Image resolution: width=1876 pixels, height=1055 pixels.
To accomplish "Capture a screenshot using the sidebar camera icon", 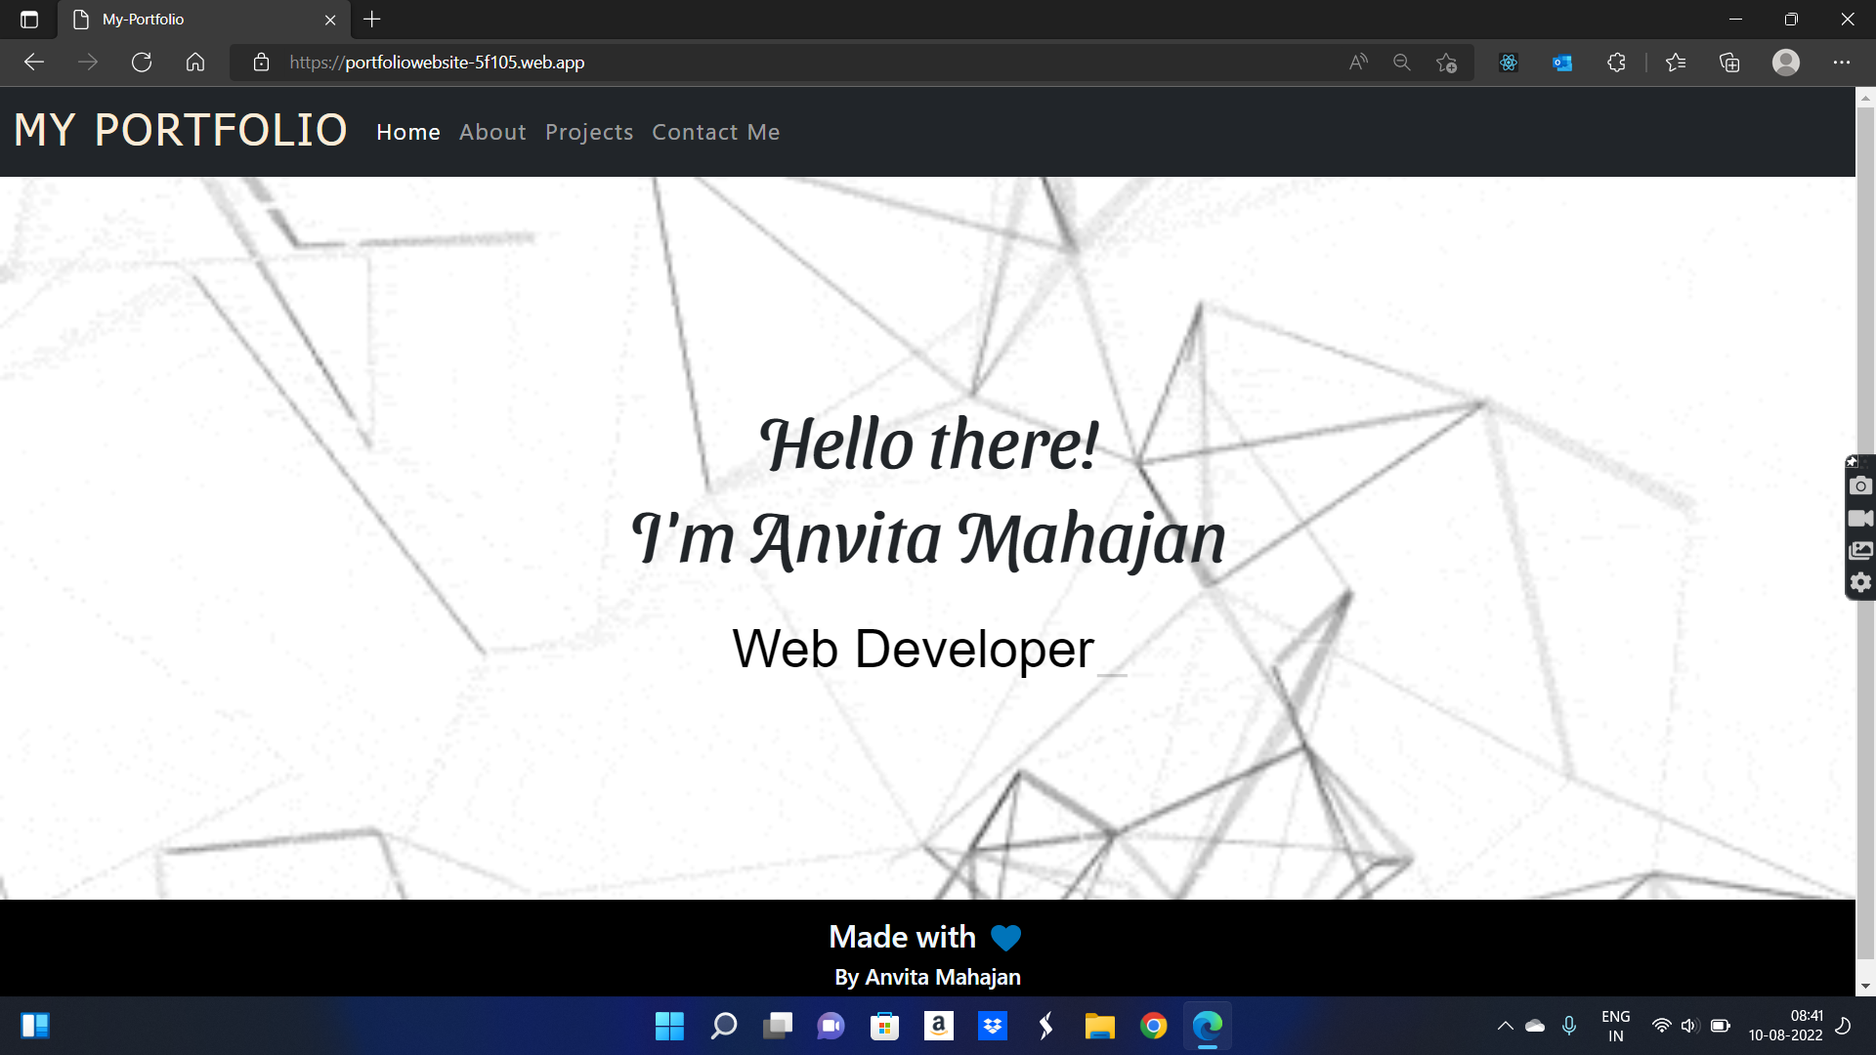I will (1860, 485).
